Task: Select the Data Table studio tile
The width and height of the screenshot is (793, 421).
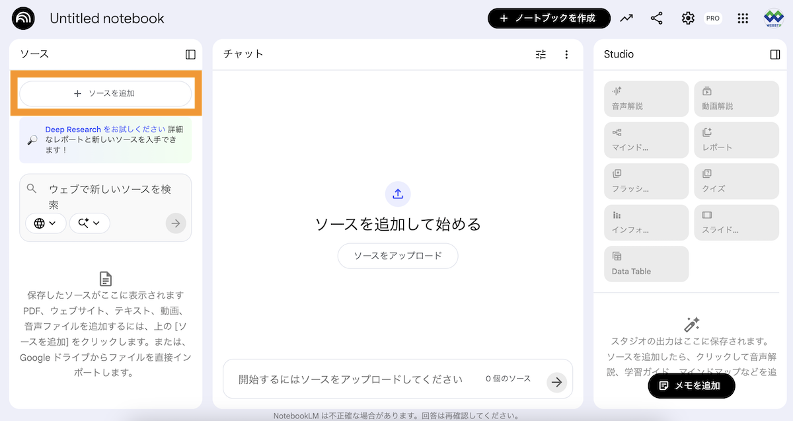Action: click(x=646, y=264)
